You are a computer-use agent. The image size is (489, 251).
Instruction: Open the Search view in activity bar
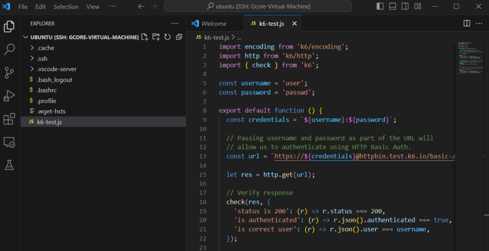tap(9, 49)
